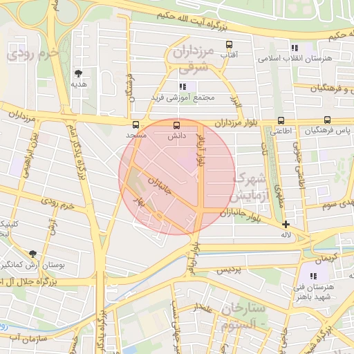Select the هنرستان فنی شهید باهنر school icon
This screenshot has width=354, height=354.
pyautogui.click(x=313, y=276)
